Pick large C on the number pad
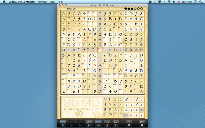This screenshot has width=205, height=128. click(105, 115)
